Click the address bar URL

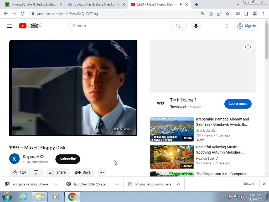click(x=68, y=14)
